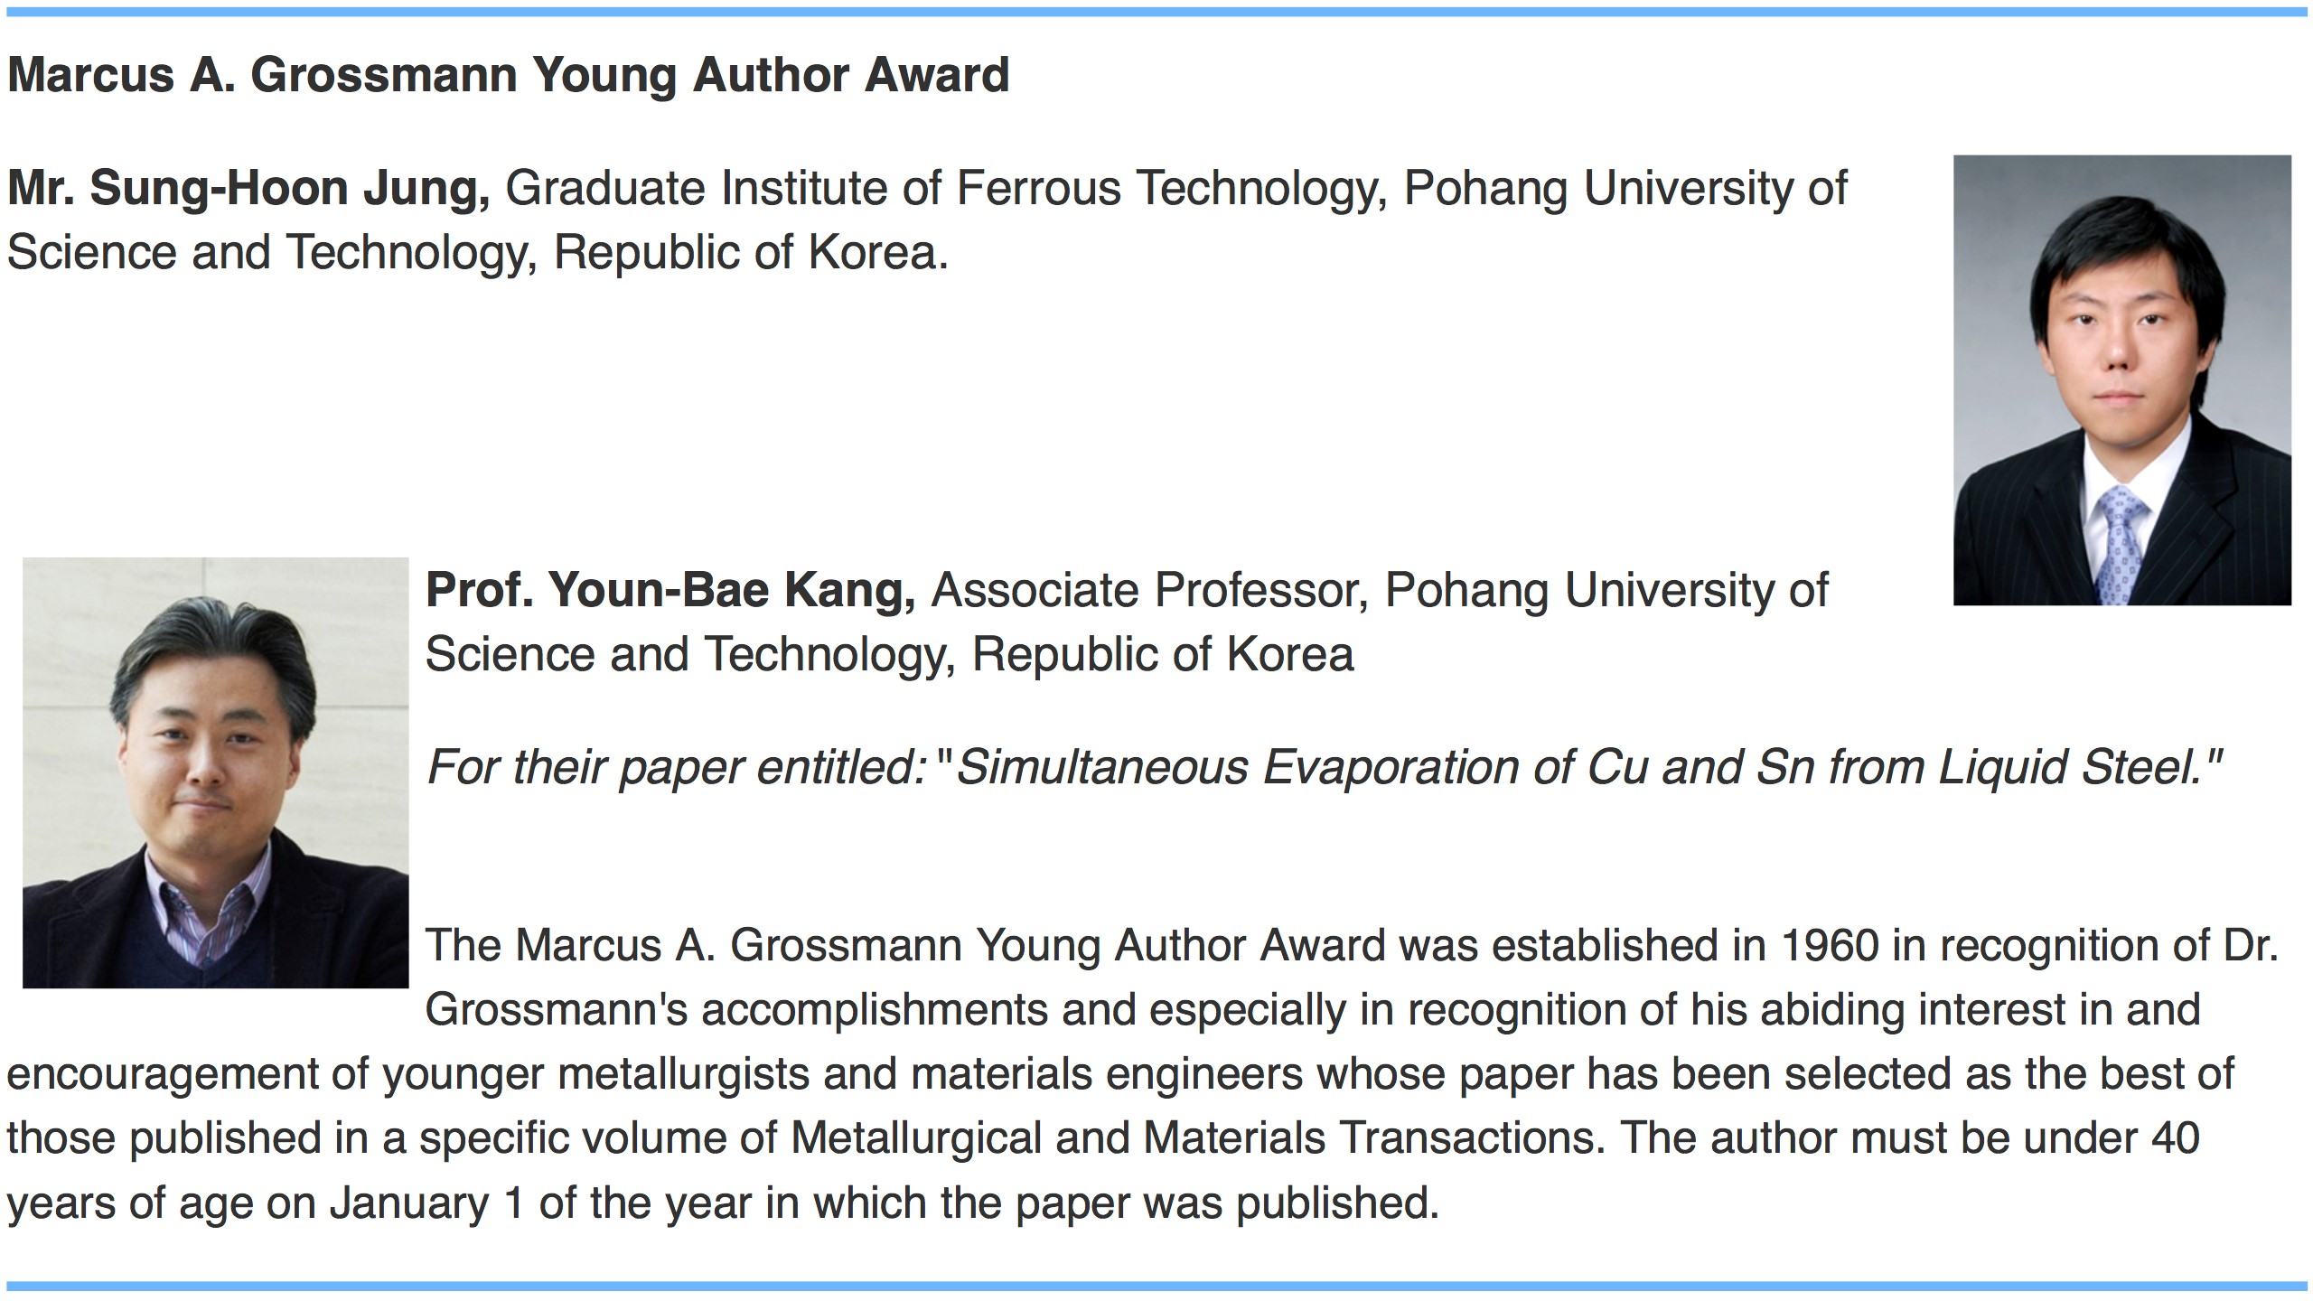Click the bottom blue horizontal divider line
Viewport: 2313px width, 1301px height.
point(1156,1286)
